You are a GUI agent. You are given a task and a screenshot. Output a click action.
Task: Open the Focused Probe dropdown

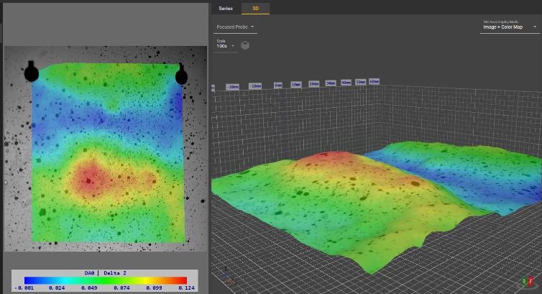click(x=235, y=27)
